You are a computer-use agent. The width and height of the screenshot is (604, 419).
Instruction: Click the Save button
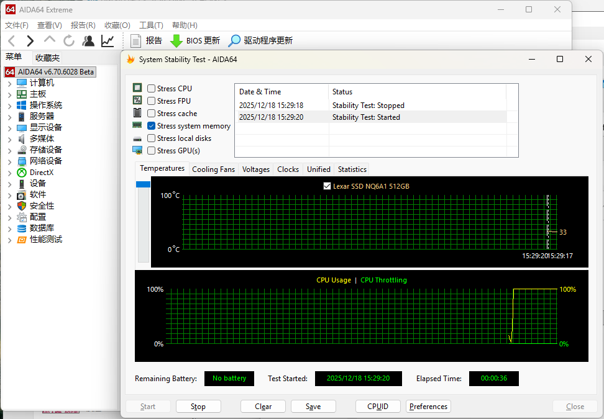click(x=313, y=407)
